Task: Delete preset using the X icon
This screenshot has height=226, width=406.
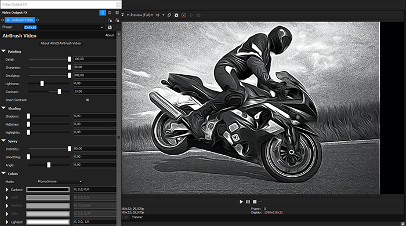Action: pyautogui.click(x=117, y=27)
